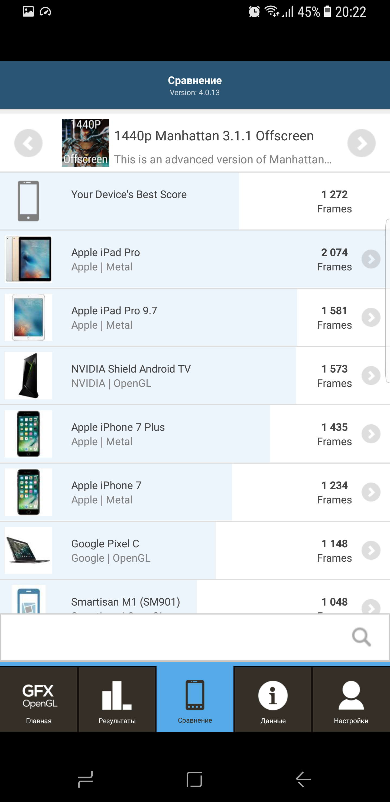Open Google Pixel C details arrow
The height and width of the screenshot is (802, 390).
(x=371, y=550)
